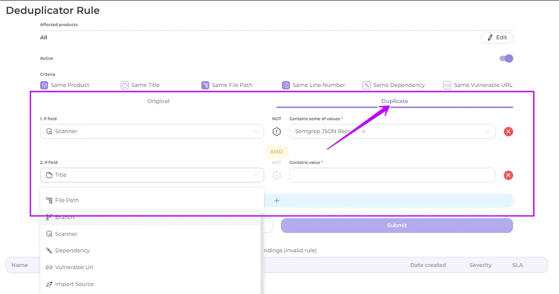Toggle NOT for the Scanner condition
This screenshot has width=559, height=294.
[276, 132]
